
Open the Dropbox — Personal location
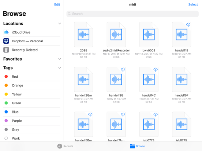pos(32,41)
